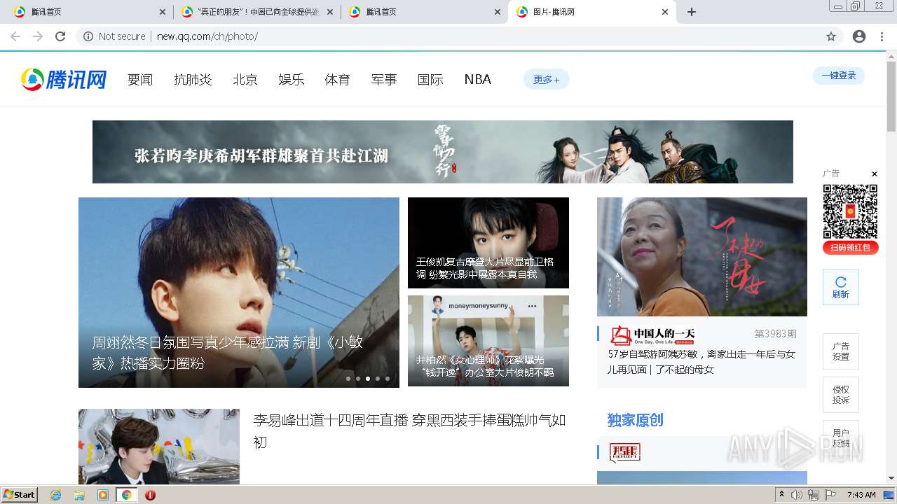
Task: Click the 第3983期 issue label
Action: [775, 334]
